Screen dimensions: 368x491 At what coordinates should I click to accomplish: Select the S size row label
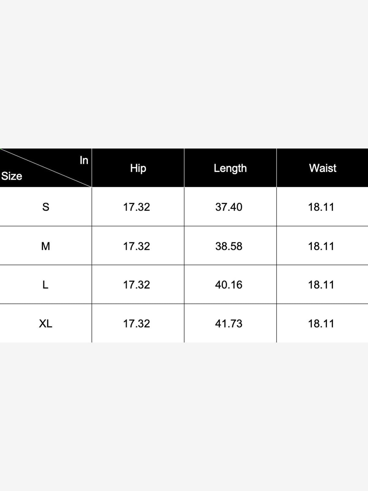point(46,207)
